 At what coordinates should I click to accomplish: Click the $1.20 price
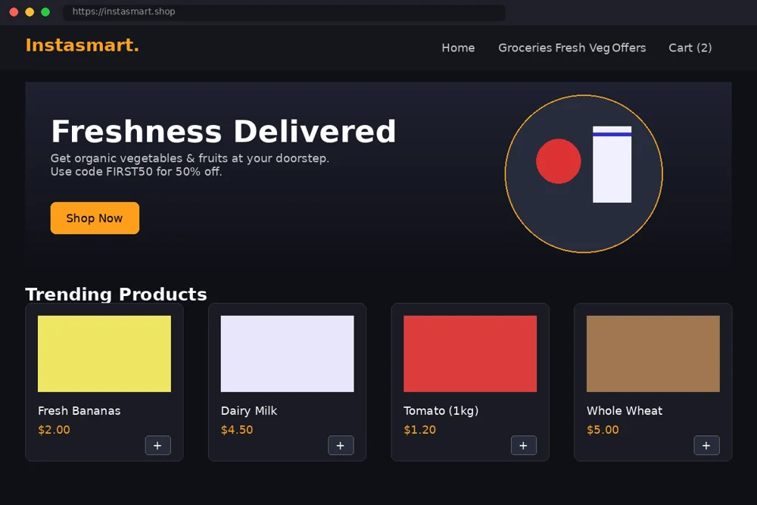point(420,430)
